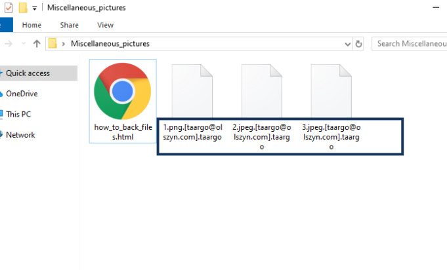Switch to the View ribbon tab
Viewport: 447px width, 270px height.
(105, 25)
